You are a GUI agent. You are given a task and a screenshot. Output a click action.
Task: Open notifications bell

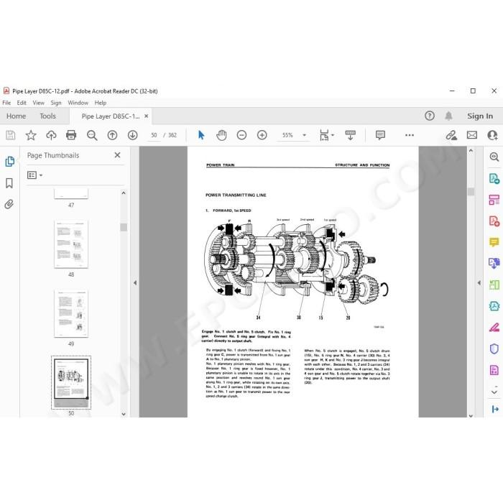(448, 116)
